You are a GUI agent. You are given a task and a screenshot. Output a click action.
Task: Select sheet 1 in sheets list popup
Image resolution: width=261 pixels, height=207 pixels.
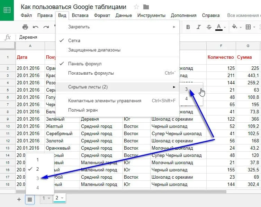[x=40, y=160]
